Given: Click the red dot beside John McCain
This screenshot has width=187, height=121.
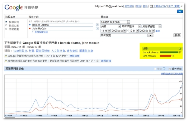Looking at the screenshot, I should [30, 28].
